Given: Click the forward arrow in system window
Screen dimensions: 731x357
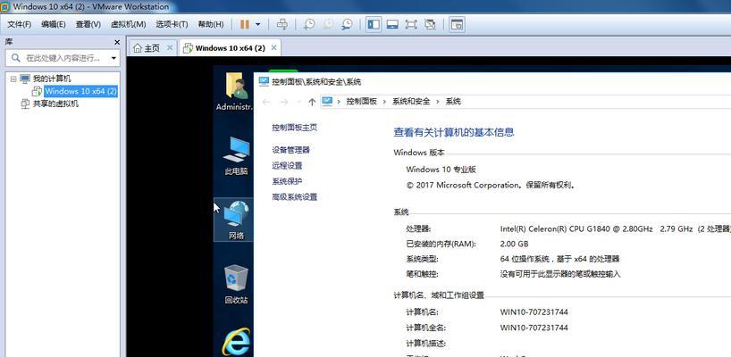Looking at the screenshot, I should 283,102.
